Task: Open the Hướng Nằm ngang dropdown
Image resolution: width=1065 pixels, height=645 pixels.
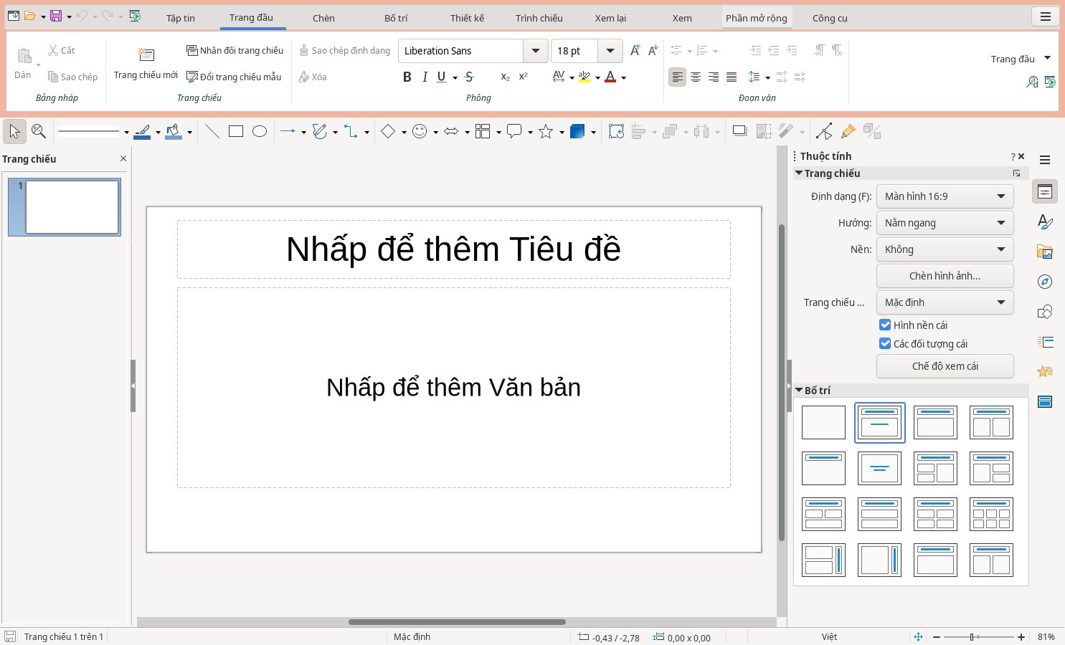Action: pyautogui.click(x=945, y=223)
